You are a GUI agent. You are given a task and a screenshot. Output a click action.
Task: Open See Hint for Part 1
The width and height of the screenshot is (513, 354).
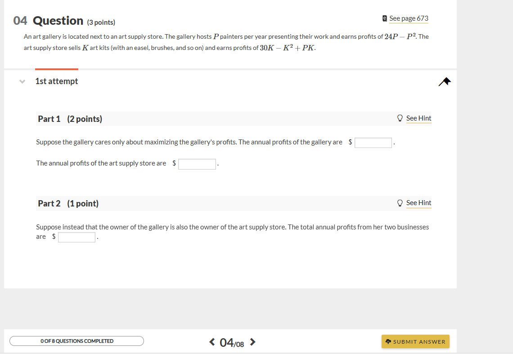(x=418, y=118)
